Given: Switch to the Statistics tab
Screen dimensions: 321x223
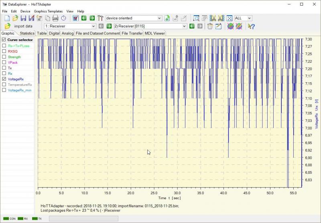Looking at the screenshot, I should [27, 33].
